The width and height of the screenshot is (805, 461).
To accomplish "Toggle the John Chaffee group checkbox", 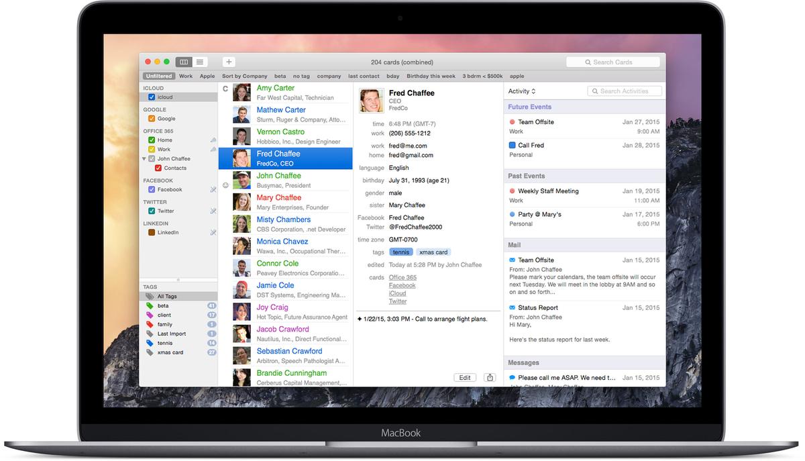I will pos(152,159).
